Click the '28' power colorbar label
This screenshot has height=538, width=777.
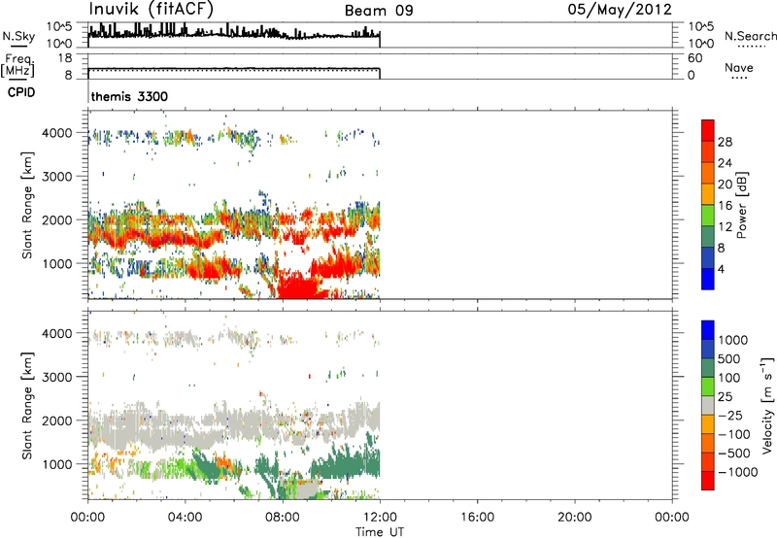(x=725, y=142)
